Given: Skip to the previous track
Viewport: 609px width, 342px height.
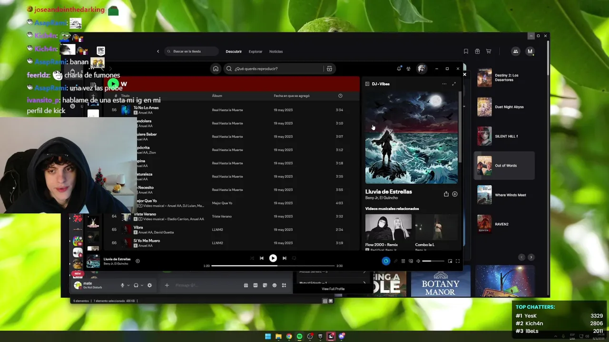Looking at the screenshot, I should (261, 258).
